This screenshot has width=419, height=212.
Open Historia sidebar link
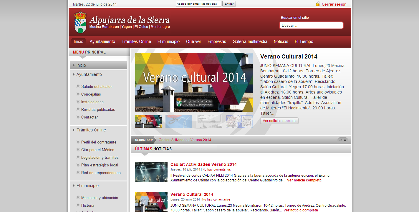[88, 205]
